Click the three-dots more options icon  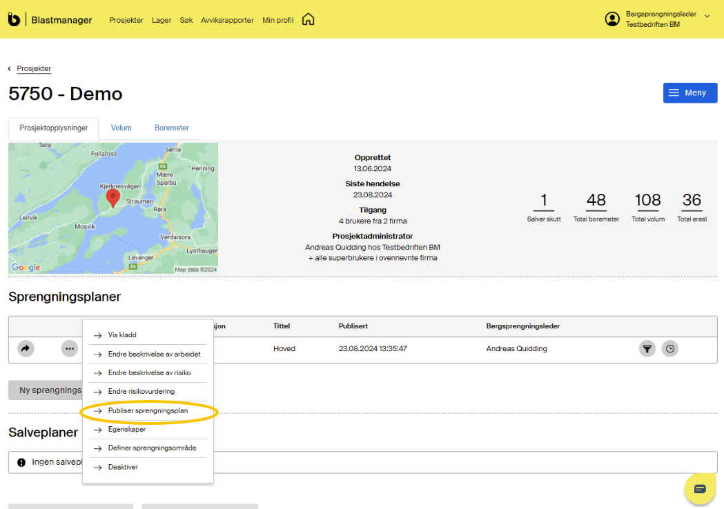70,349
